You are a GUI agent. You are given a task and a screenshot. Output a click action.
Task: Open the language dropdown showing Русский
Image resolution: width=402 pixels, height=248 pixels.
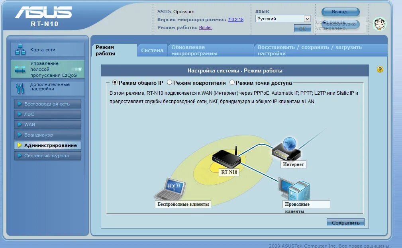click(x=283, y=19)
